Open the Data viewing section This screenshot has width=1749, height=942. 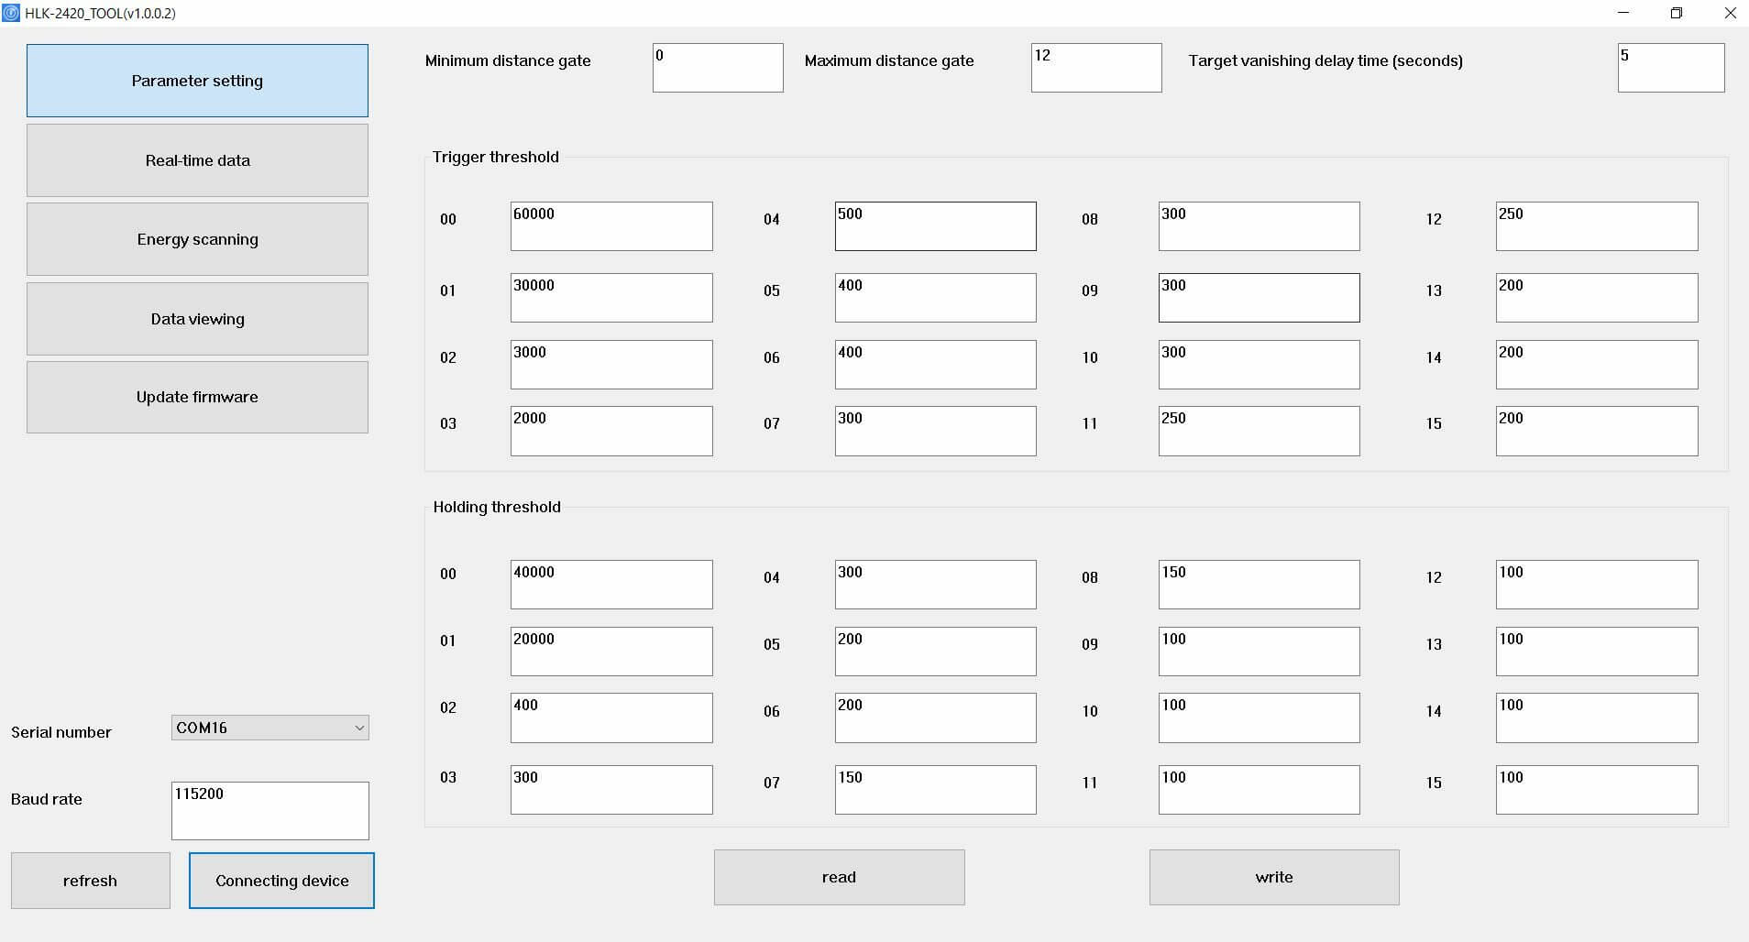point(197,319)
